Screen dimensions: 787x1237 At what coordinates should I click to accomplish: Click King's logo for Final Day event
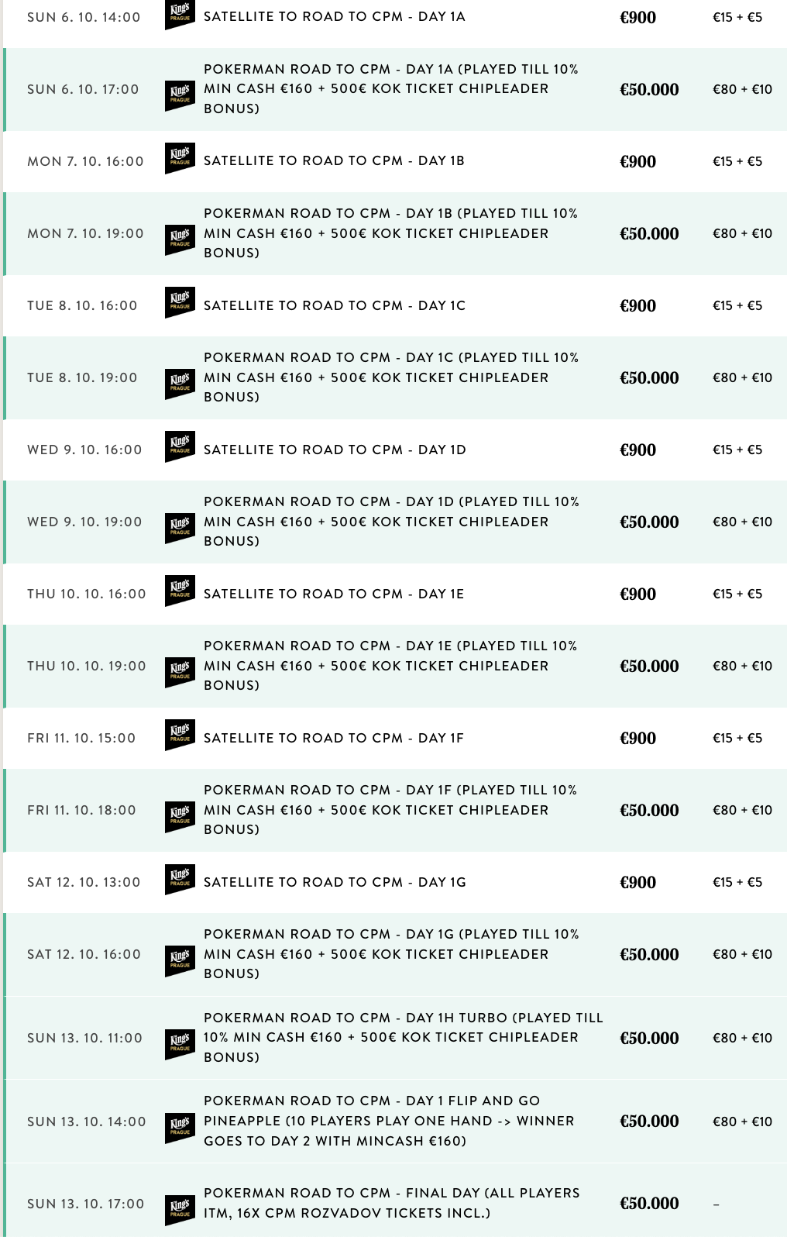180,1210
